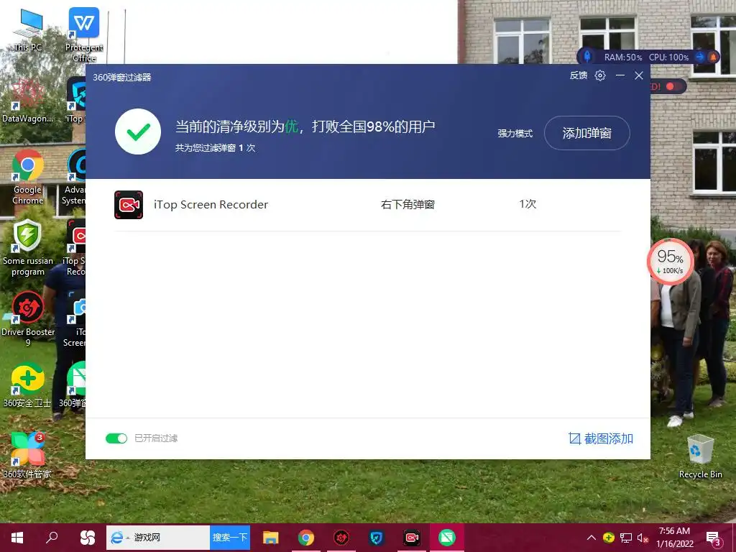Click blue arrow icon in performance widget
Viewport: 736px width, 552px height.
click(x=700, y=57)
